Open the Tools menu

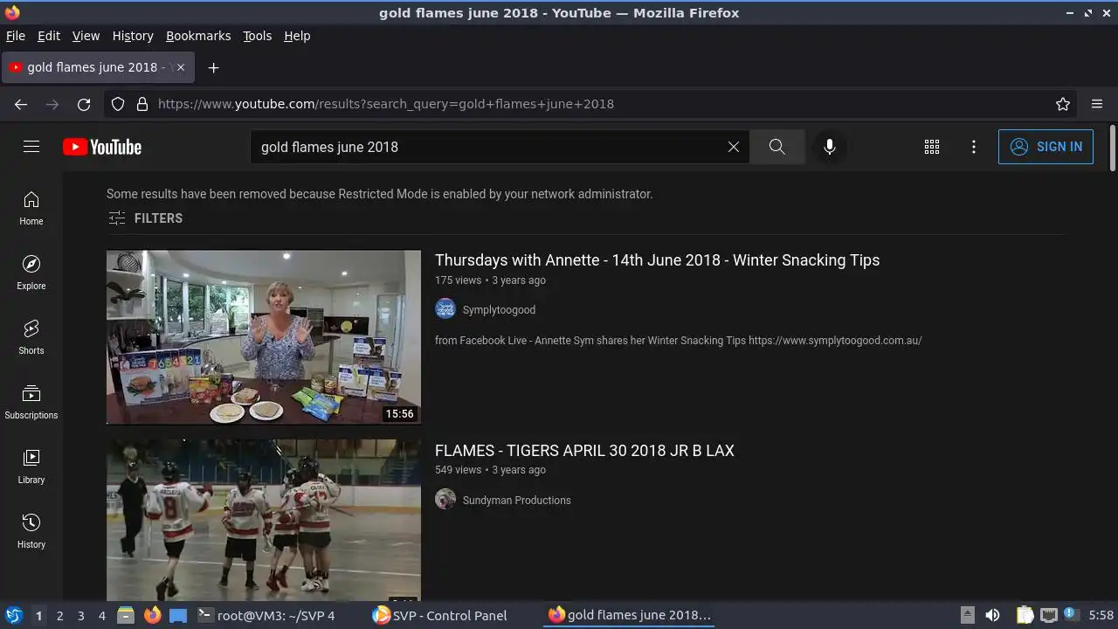coord(258,36)
